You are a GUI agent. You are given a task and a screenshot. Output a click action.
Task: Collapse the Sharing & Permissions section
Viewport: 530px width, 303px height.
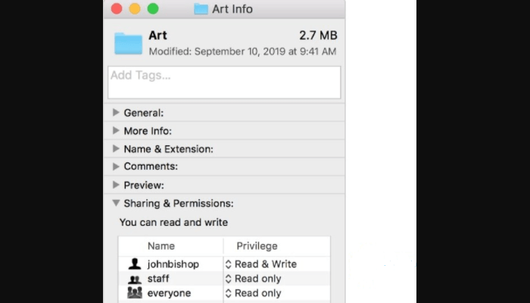[x=116, y=203]
